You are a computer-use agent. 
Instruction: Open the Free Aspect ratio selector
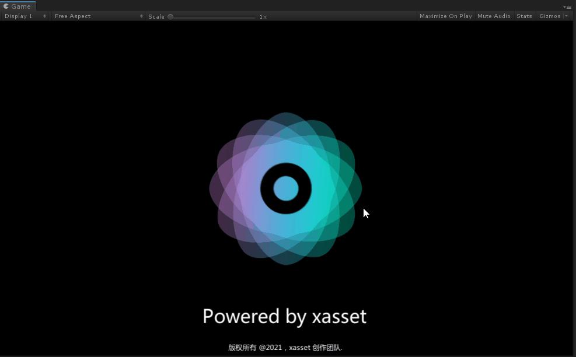click(97, 16)
